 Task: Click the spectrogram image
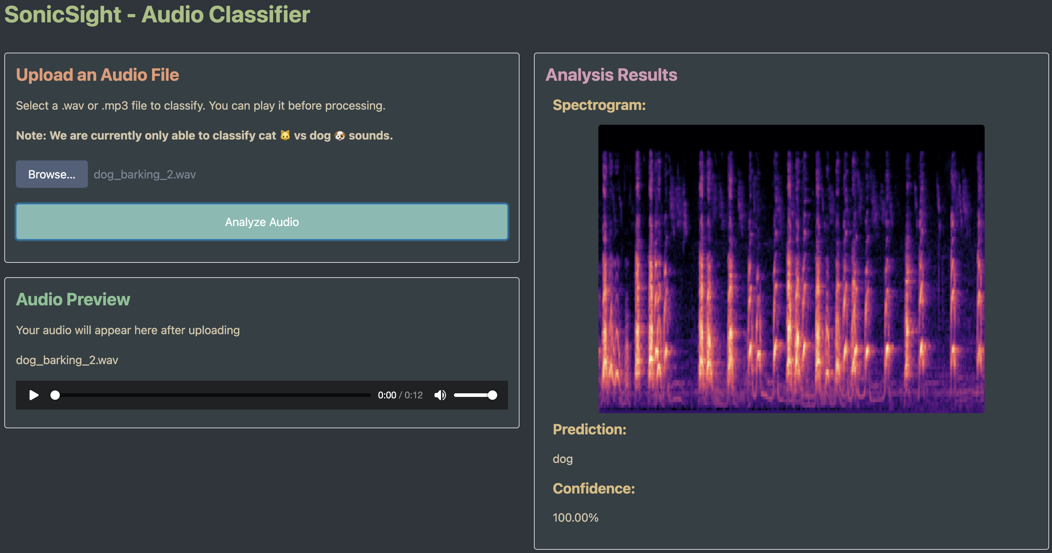pos(791,269)
